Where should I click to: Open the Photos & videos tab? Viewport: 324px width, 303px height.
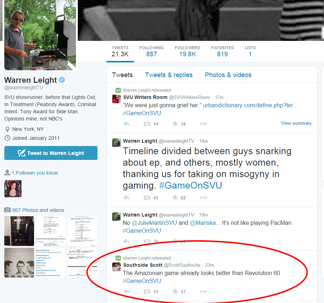[x=228, y=75]
